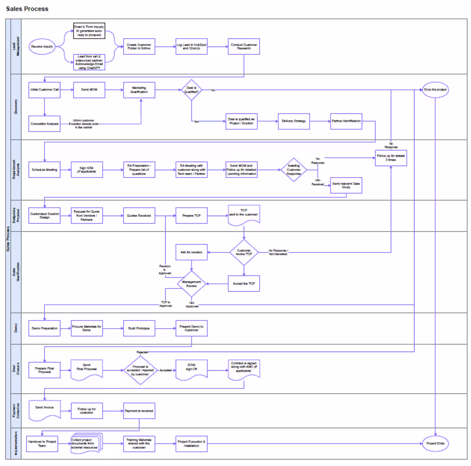Select the Partner Identification box
Viewport: 471px width, 466px height.
pos(346,121)
